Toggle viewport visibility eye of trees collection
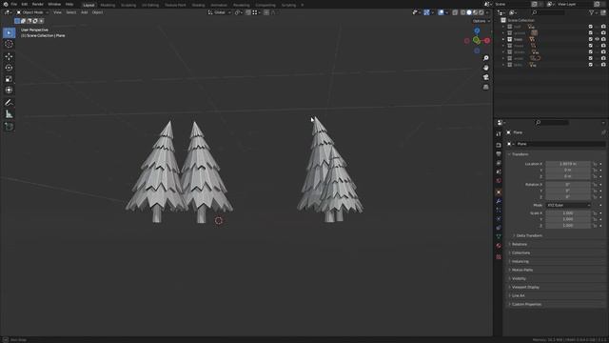 click(597, 39)
